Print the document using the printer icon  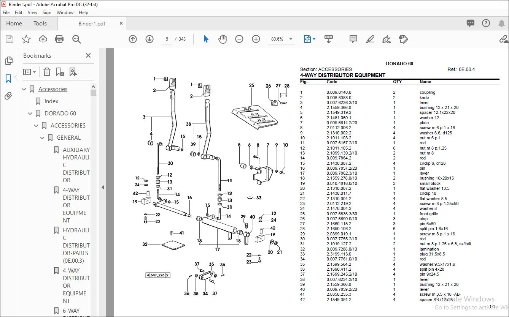pos(59,39)
